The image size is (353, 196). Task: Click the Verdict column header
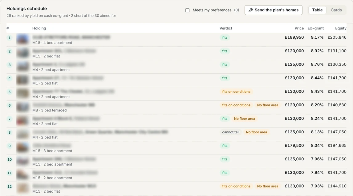[226, 28]
